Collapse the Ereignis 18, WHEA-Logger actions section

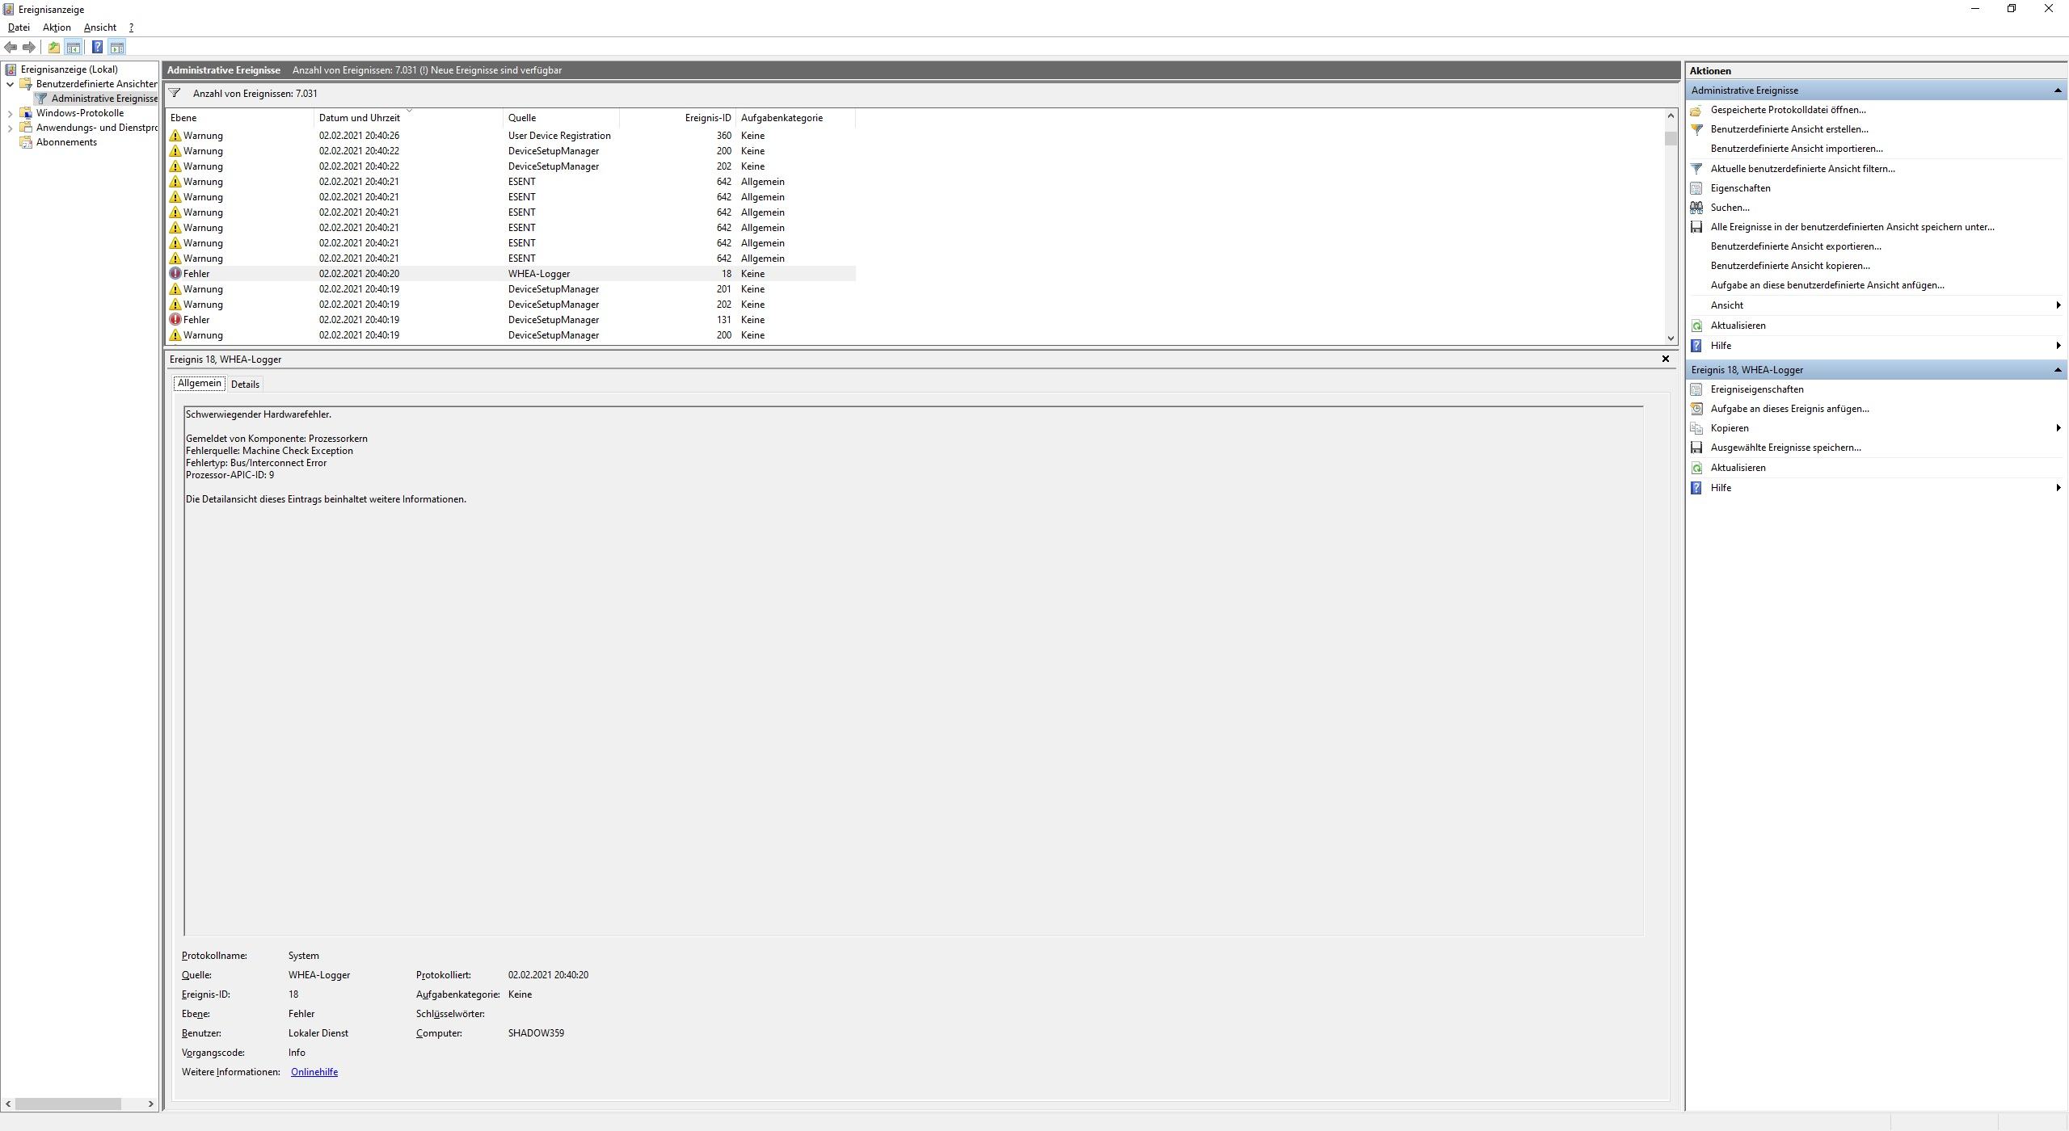(x=2057, y=370)
